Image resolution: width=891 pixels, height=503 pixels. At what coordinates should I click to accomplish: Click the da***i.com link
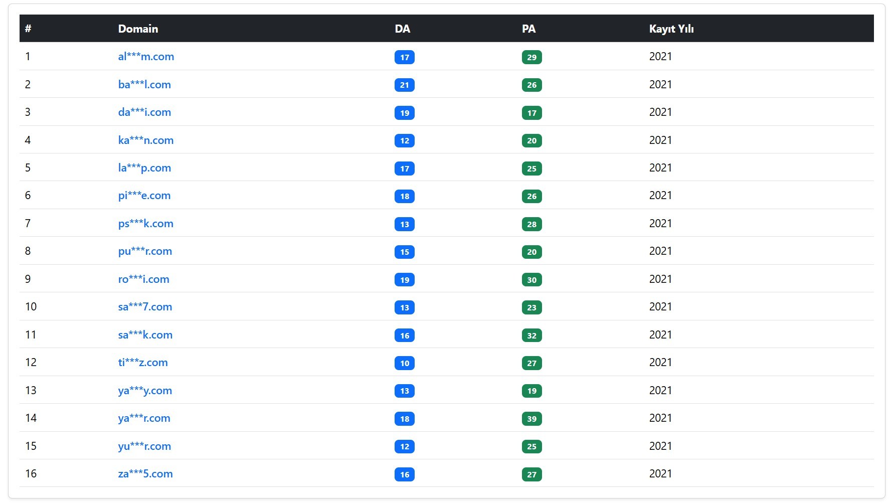[144, 112]
